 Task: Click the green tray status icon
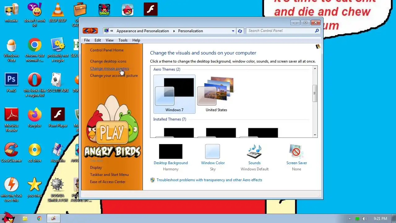click(x=357, y=219)
